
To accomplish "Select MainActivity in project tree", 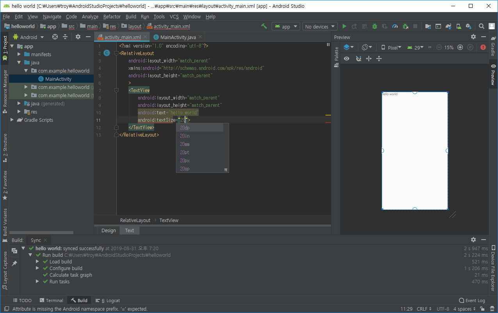I will click(x=58, y=79).
